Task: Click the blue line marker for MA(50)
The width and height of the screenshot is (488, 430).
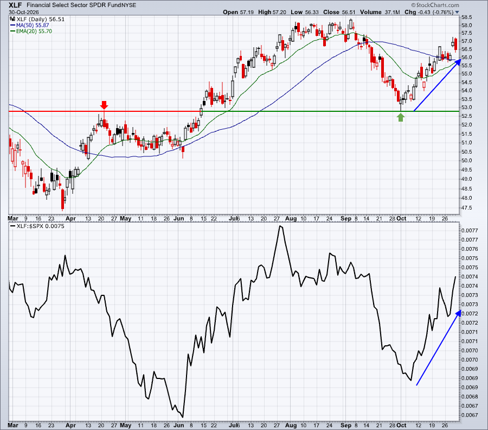Action: tap(13, 25)
